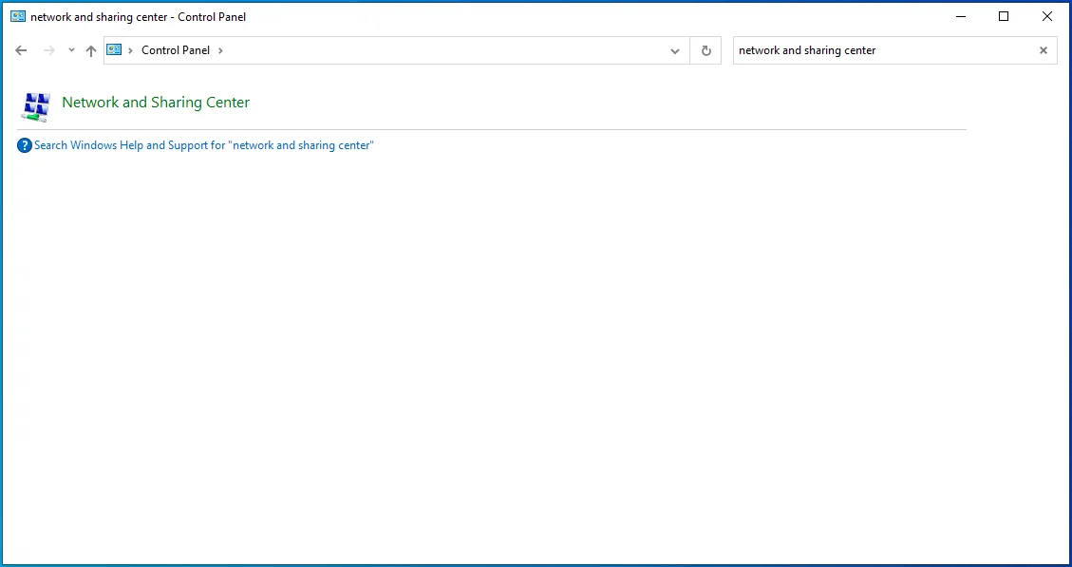The image size is (1072, 567).
Task: Minimize the Control Panel window
Action: pyautogui.click(x=961, y=16)
